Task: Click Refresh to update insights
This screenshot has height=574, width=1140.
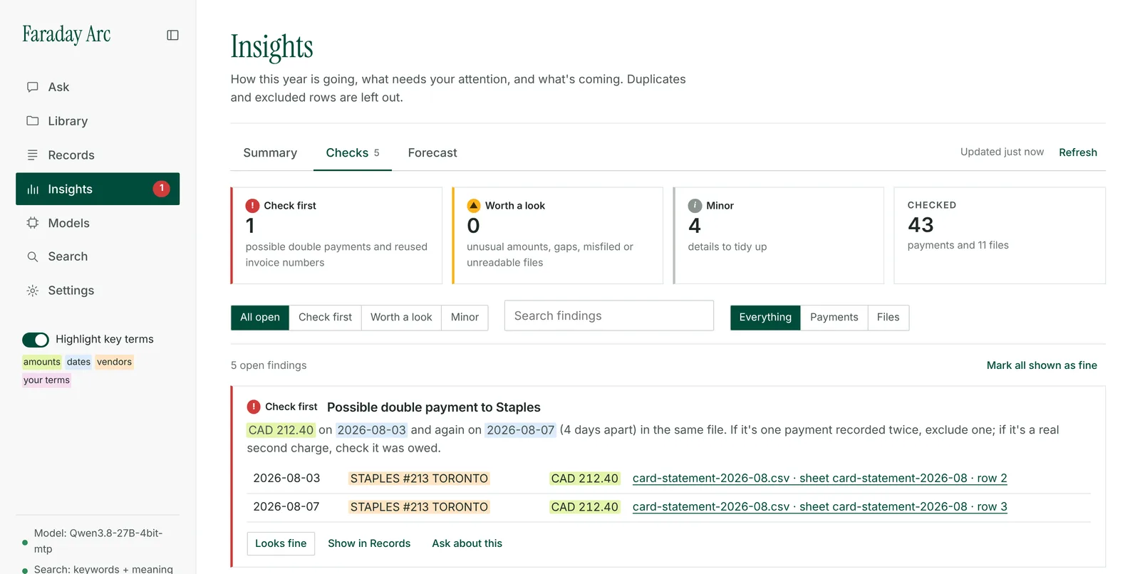Action: click(x=1077, y=152)
